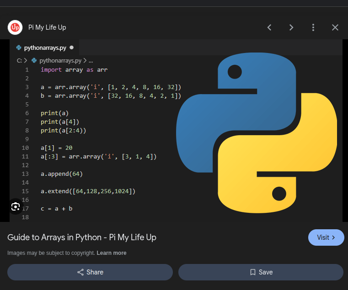This screenshot has width=348, height=290.
Task: Click the bookmark icon on Save
Action: (x=253, y=272)
